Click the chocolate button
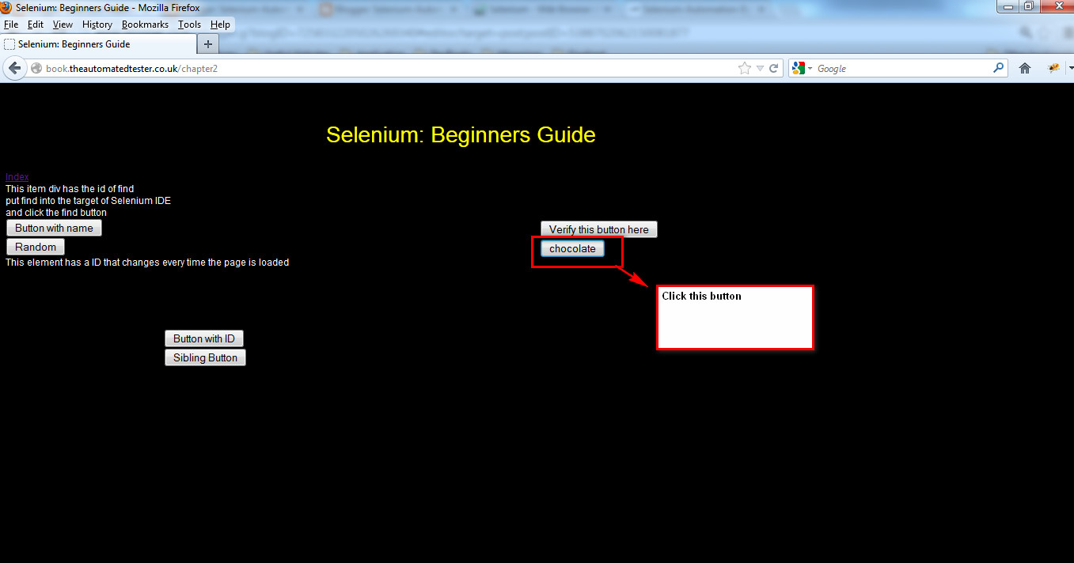The height and width of the screenshot is (563, 1074). coord(571,248)
